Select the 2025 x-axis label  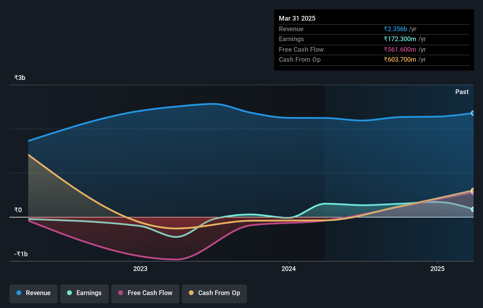pos(437,269)
